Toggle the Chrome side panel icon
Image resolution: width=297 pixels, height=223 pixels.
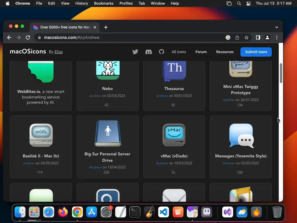tap(258, 37)
